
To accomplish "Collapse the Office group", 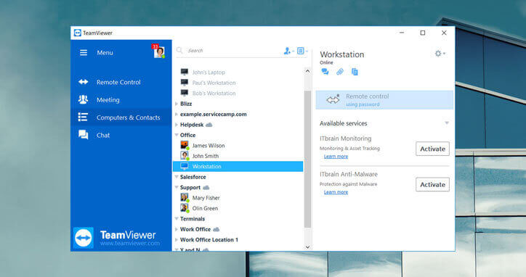I will pyautogui.click(x=177, y=135).
